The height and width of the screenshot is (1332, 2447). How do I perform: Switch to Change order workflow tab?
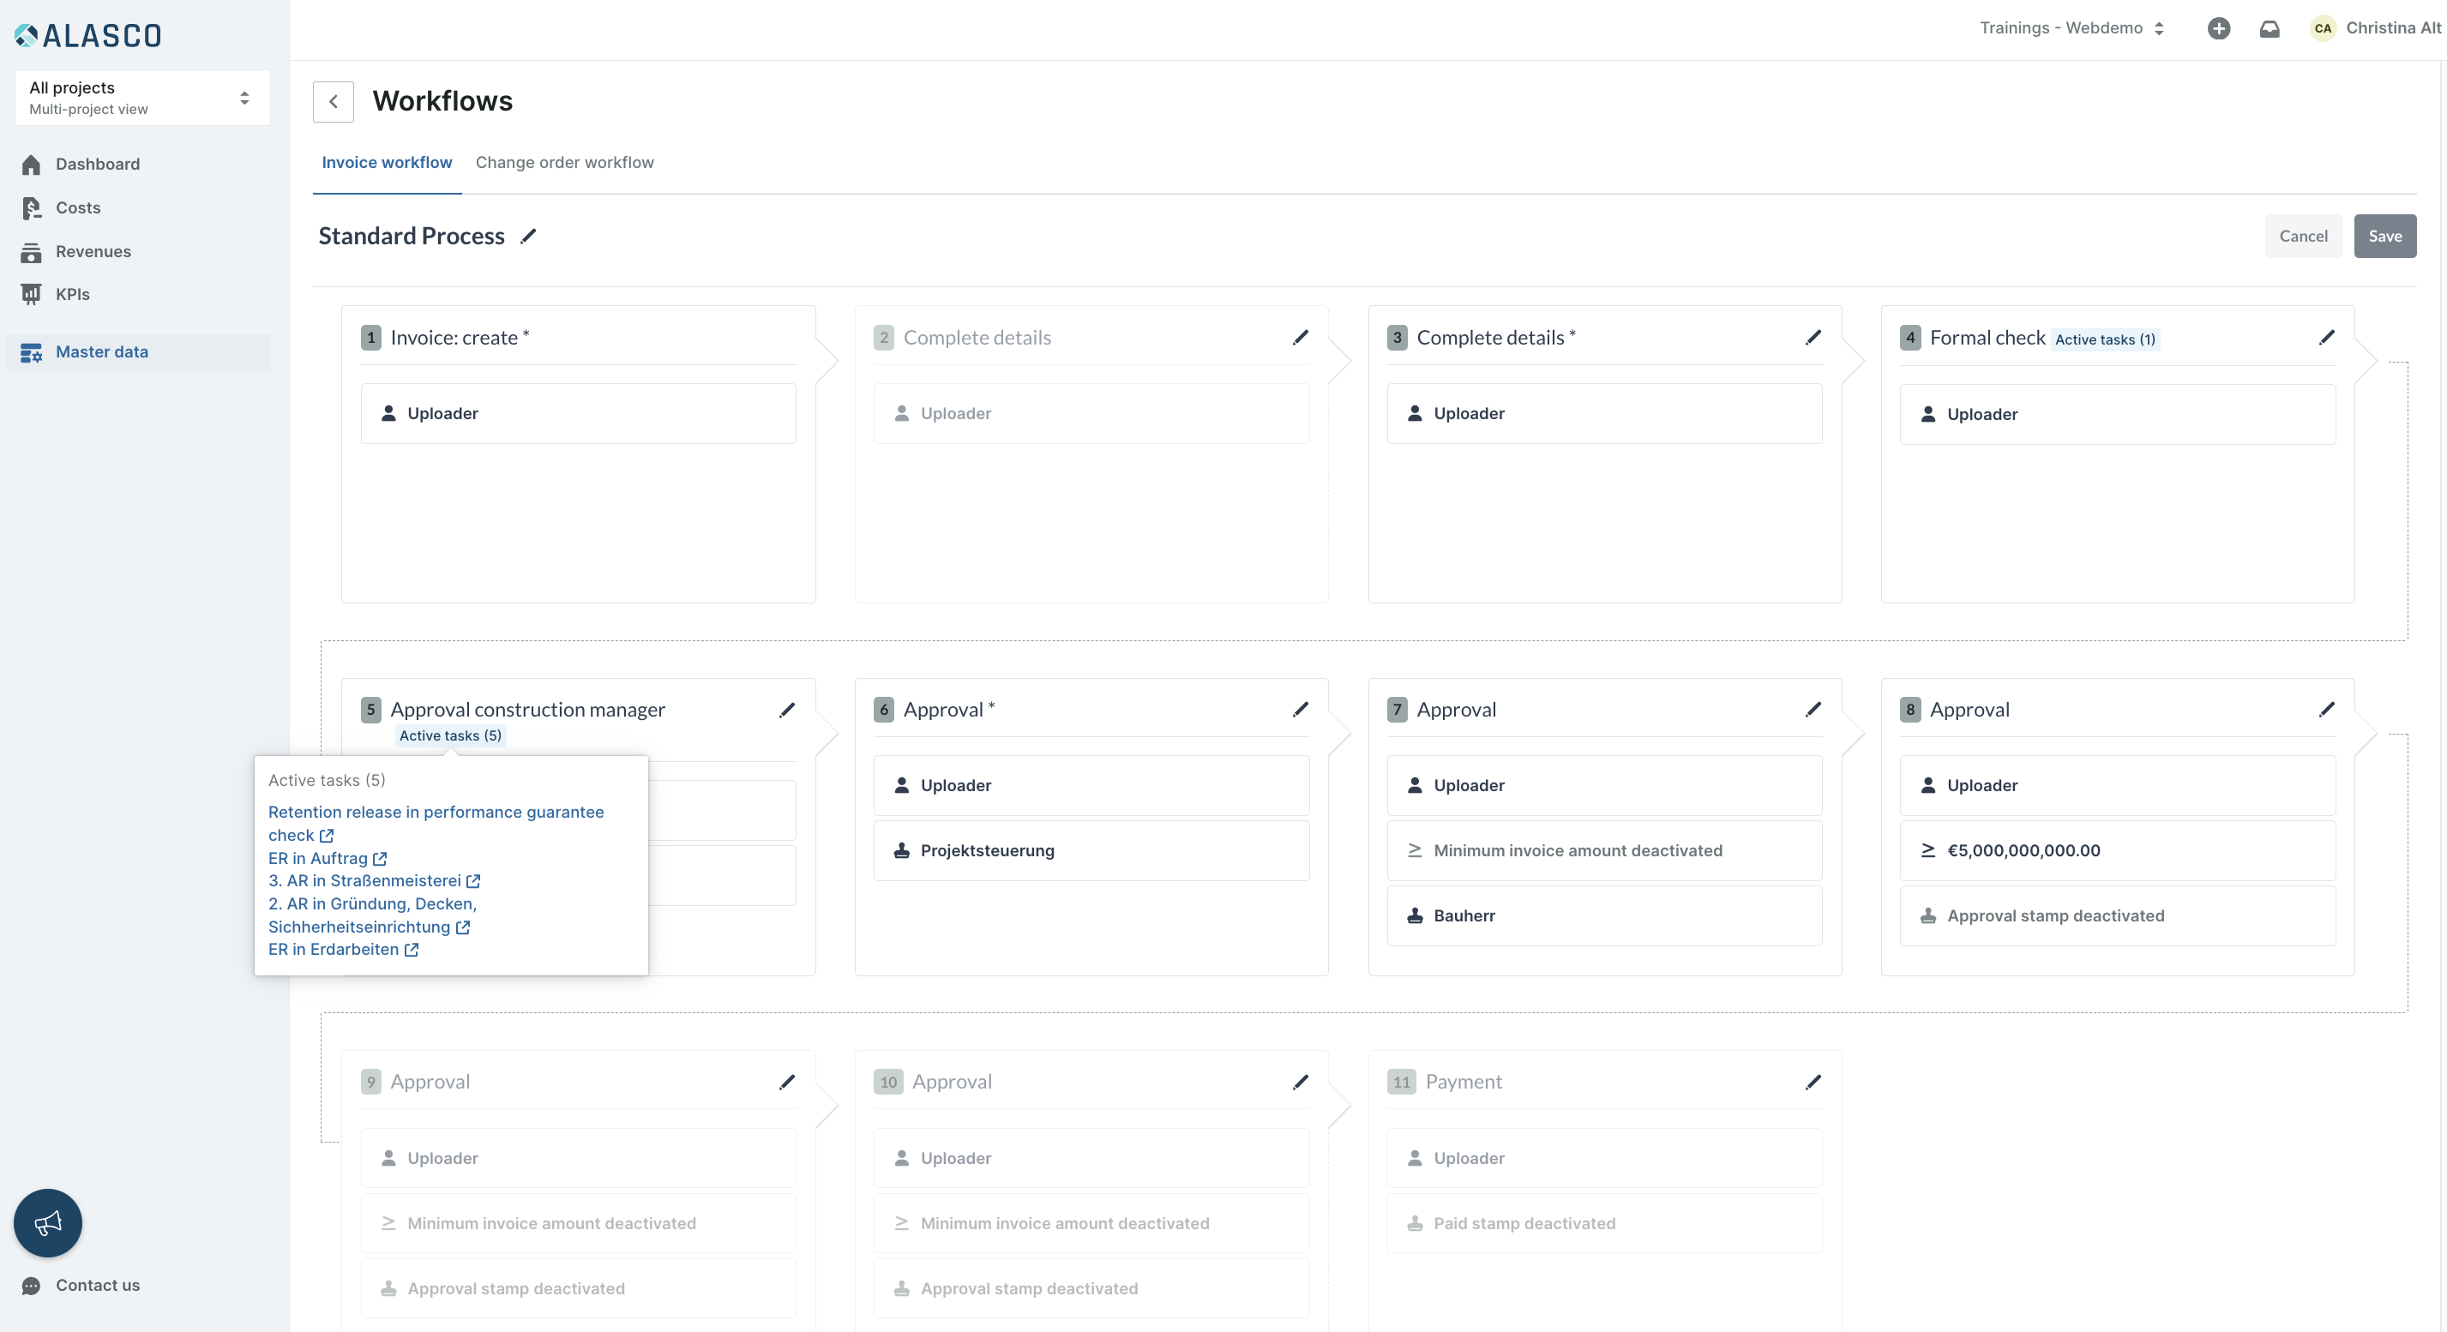pyautogui.click(x=564, y=162)
